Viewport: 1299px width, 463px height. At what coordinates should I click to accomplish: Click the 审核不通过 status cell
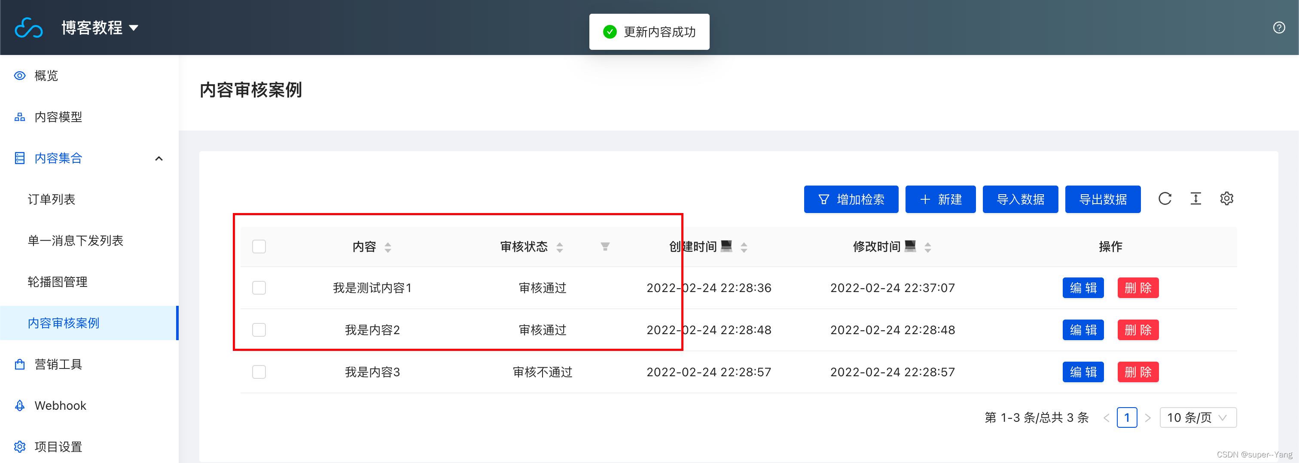[x=543, y=372]
